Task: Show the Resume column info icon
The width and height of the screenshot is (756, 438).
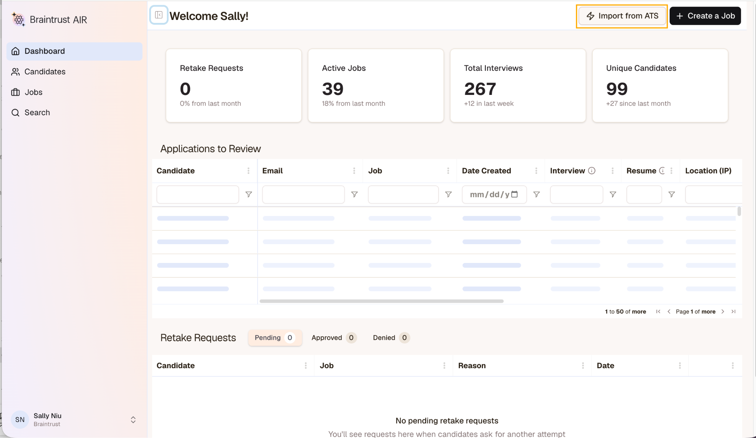Action: pos(662,171)
